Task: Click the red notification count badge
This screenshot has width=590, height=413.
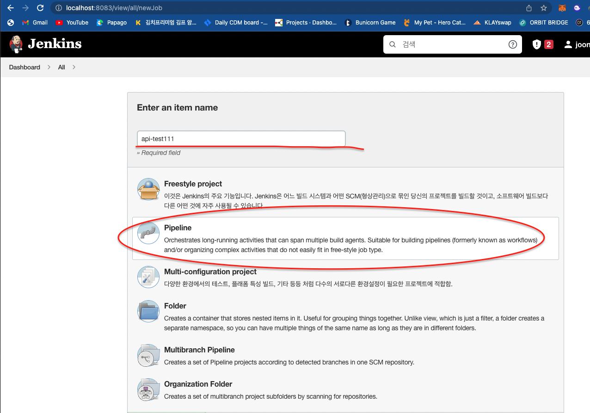Action: (549, 44)
